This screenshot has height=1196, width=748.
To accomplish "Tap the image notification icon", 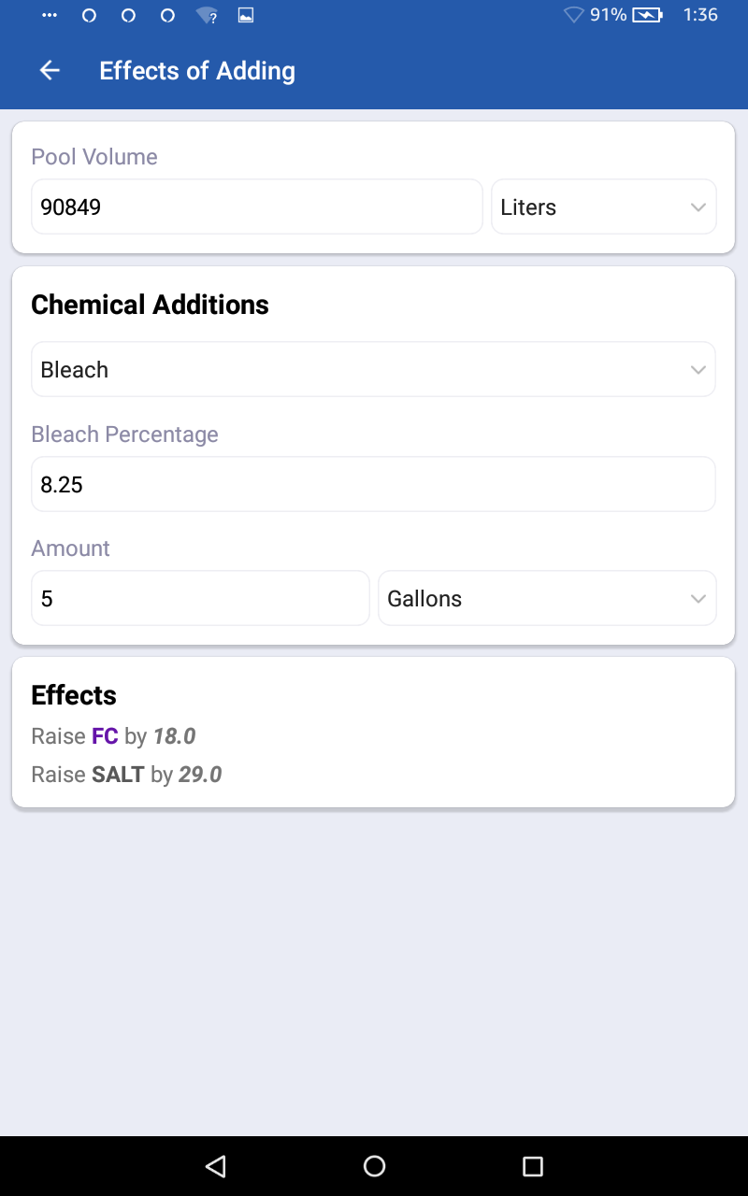I will click(x=246, y=15).
